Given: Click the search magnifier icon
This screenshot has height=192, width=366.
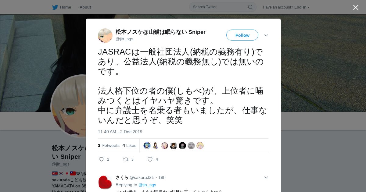Looking at the screenshot, I should [x=250, y=7].
